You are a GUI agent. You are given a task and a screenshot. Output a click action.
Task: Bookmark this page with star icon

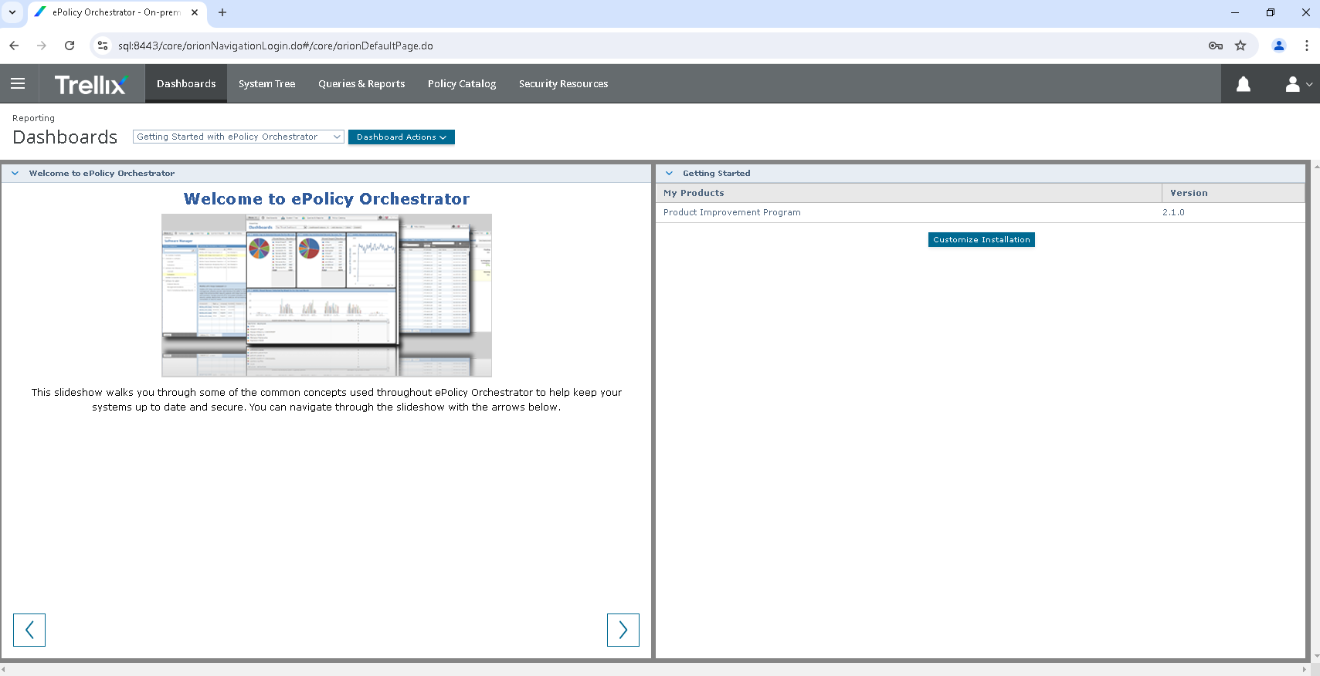(1240, 46)
